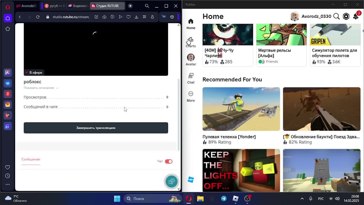Image resolution: width=364 pixels, height=205 pixels.
Task: Open the Rutube chat support bubble button
Action: pos(171,181)
